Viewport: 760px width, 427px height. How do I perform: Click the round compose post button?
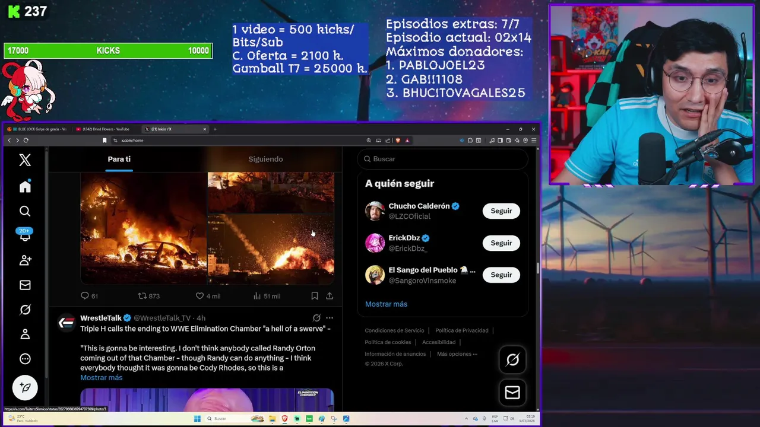(25, 388)
